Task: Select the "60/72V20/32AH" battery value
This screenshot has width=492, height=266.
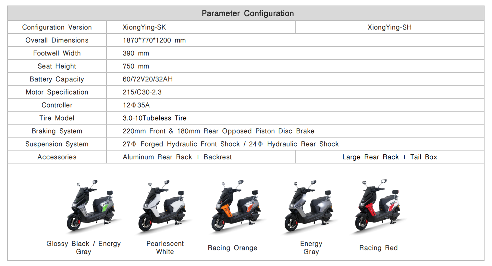Action: (148, 79)
